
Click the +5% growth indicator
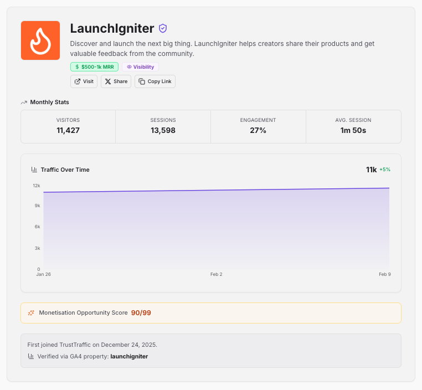[x=385, y=170]
